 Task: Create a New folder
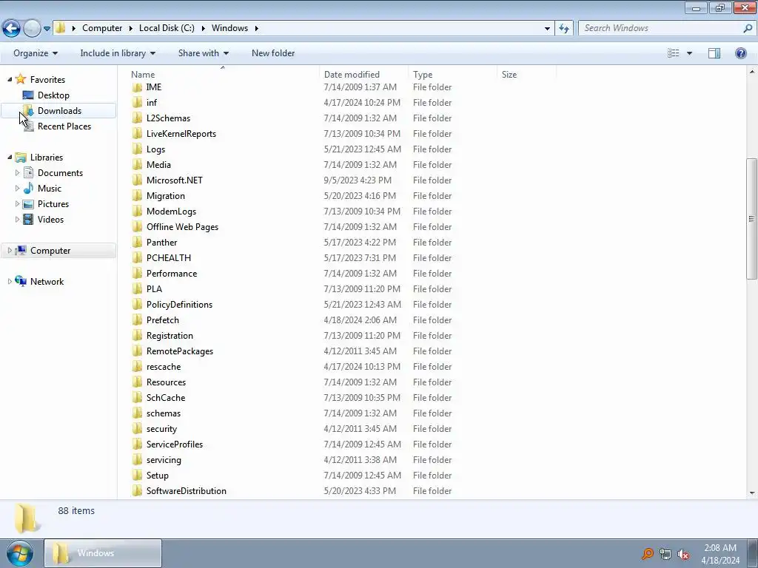coord(273,53)
